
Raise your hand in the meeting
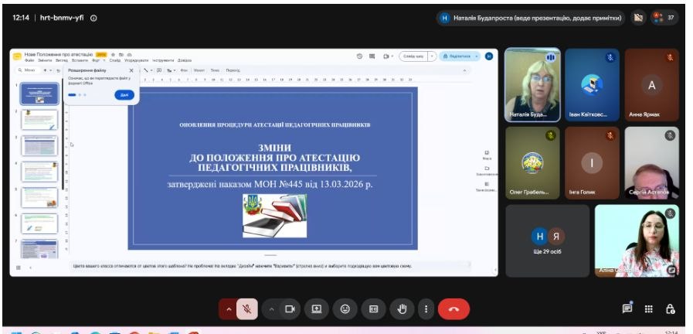tap(402, 309)
